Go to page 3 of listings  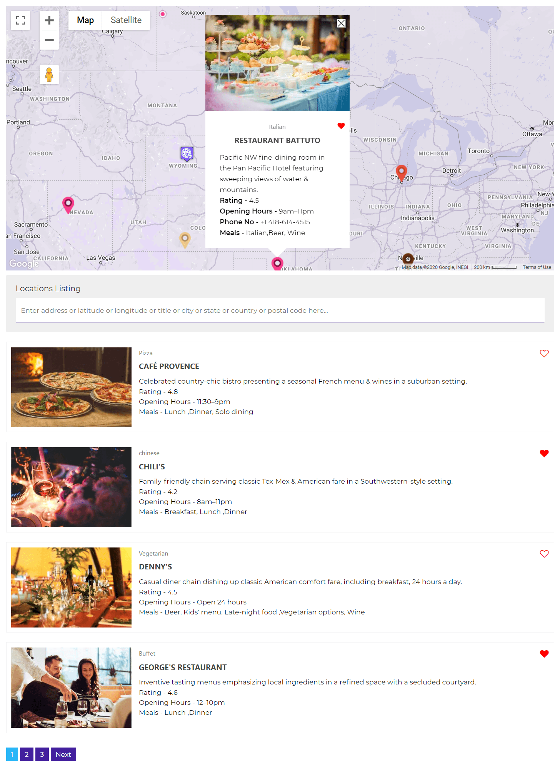pyautogui.click(x=42, y=754)
